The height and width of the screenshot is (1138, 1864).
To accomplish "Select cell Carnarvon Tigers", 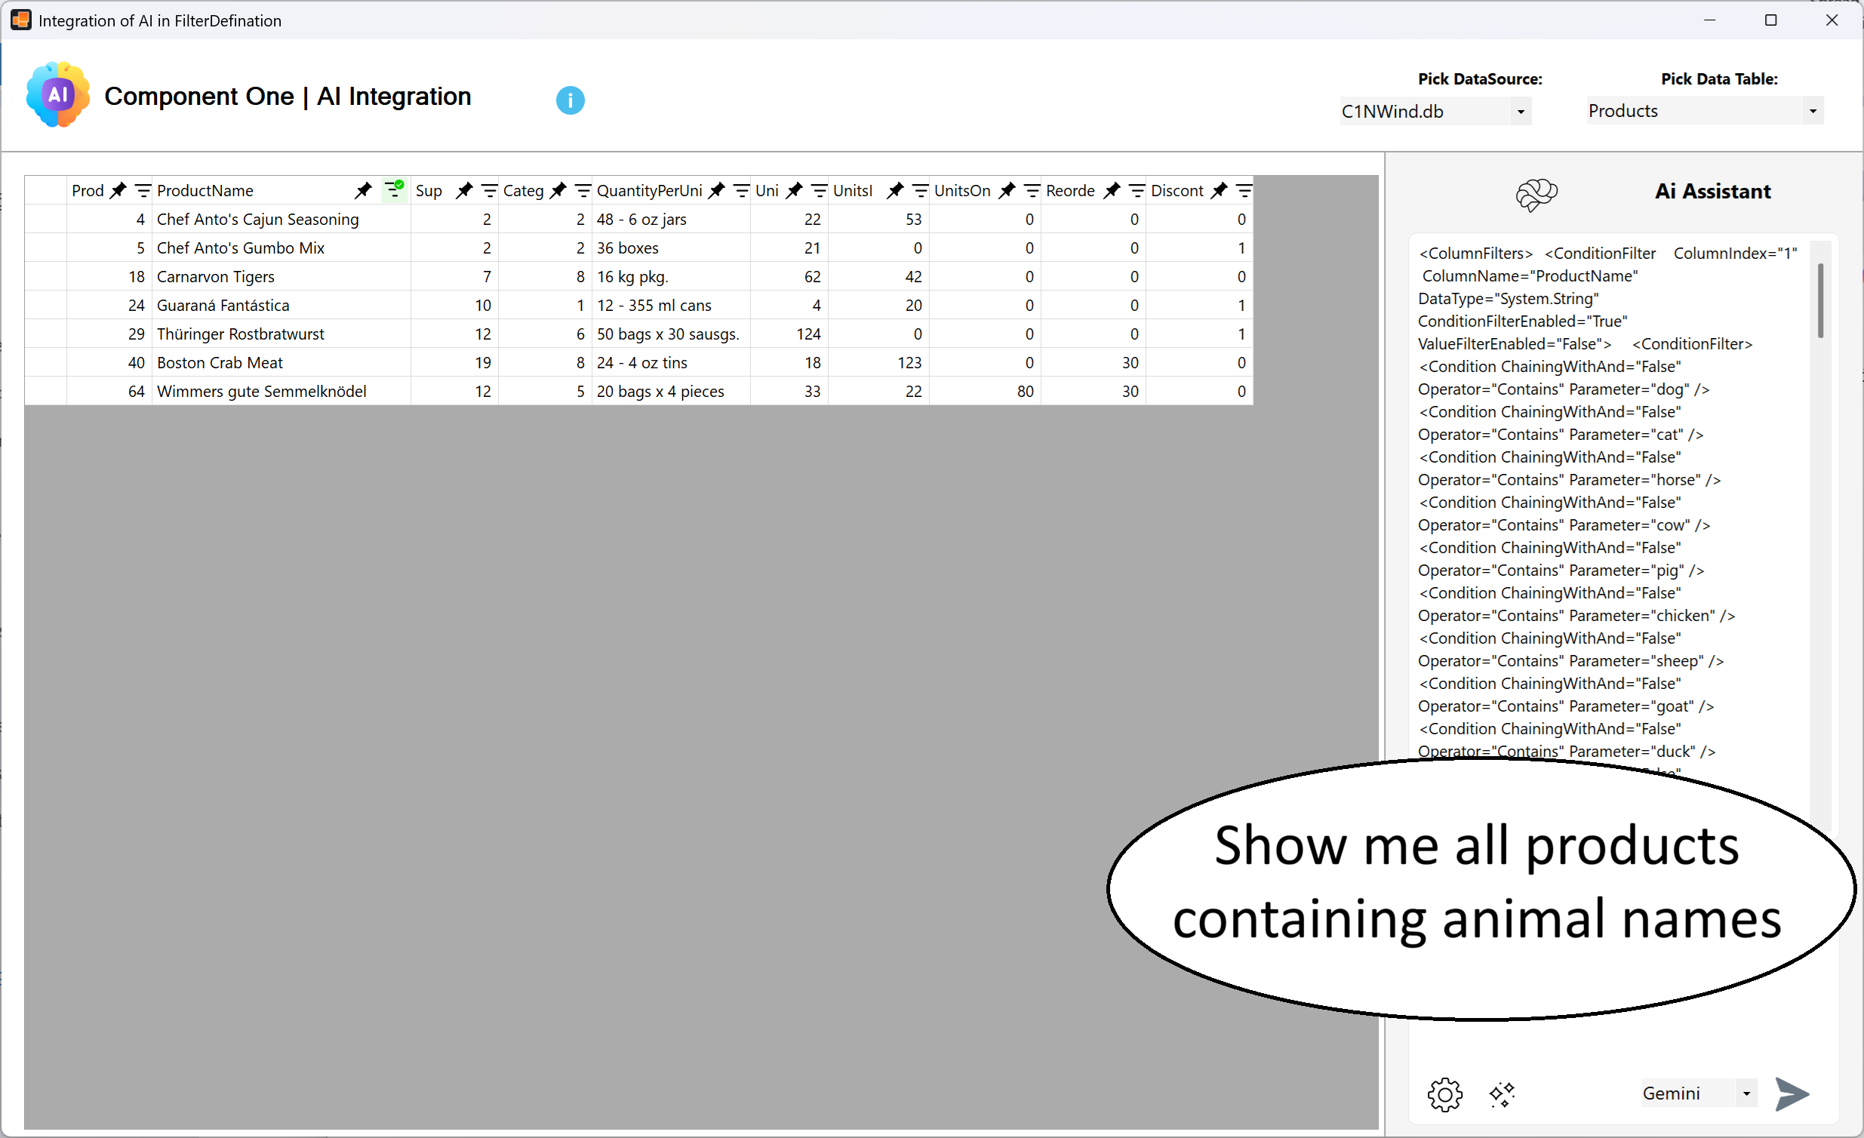I will (x=281, y=277).
